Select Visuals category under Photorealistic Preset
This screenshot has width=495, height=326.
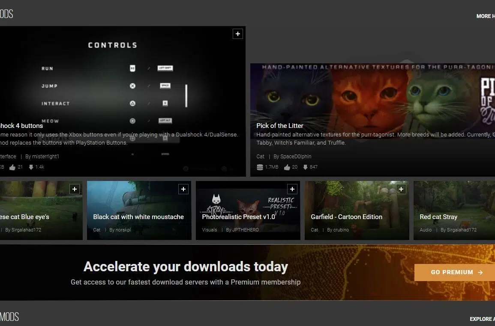tap(210, 230)
